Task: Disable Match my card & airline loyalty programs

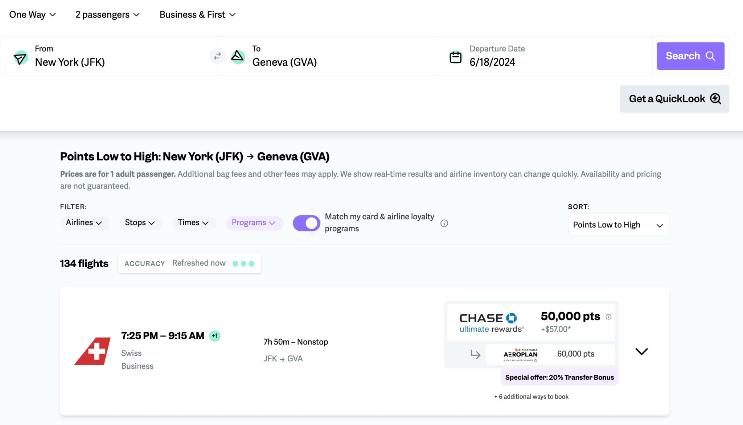Action: point(306,223)
